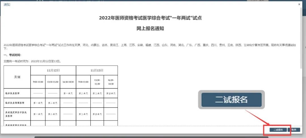The image size is (306, 138).
Task: Select the 11月13日 table header
Action: pyautogui.click(x=97, y=70)
